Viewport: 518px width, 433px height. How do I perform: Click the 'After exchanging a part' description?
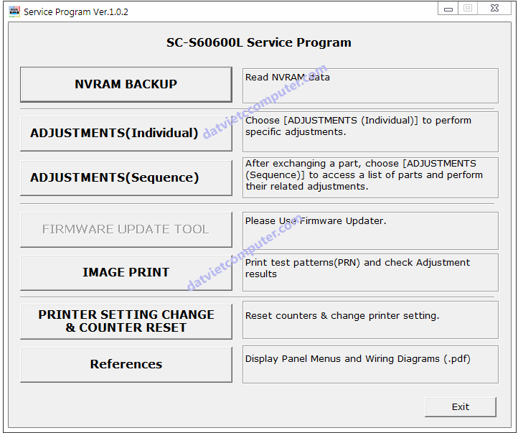tap(369, 175)
